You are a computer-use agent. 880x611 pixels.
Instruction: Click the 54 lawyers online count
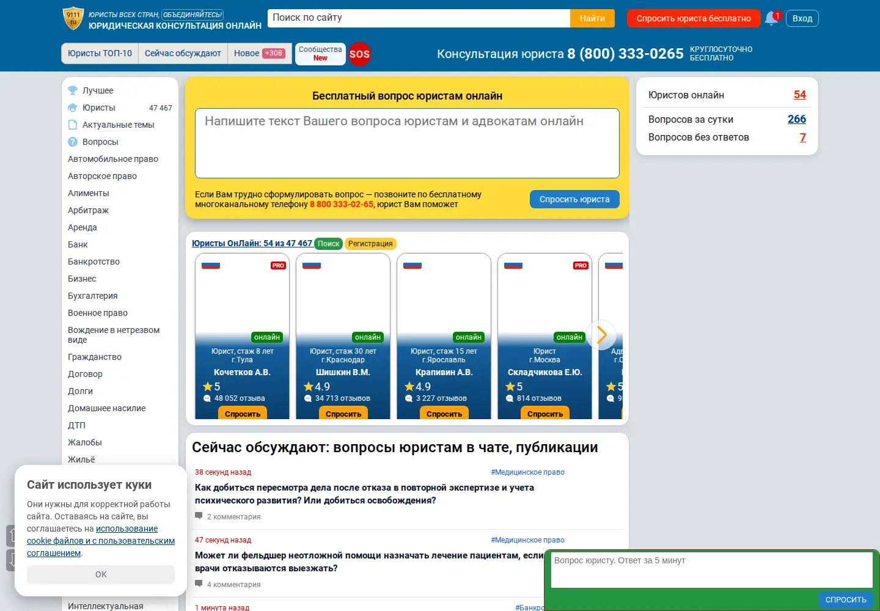click(x=800, y=95)
